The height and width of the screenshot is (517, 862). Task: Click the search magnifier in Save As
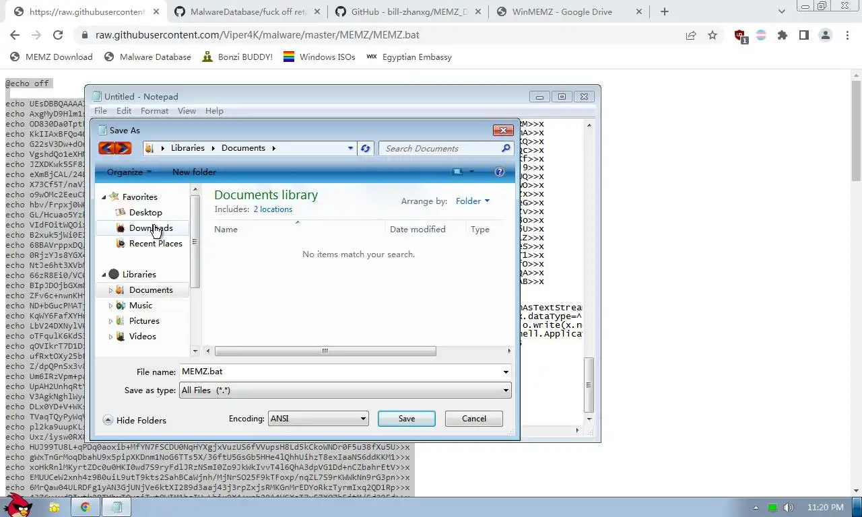[x=506, y=148]
